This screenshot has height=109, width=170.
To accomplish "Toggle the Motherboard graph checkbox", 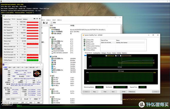I will (x=106, y=56).
